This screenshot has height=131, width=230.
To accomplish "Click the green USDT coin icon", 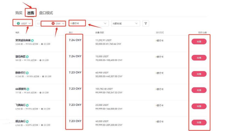I will (18, 24).
